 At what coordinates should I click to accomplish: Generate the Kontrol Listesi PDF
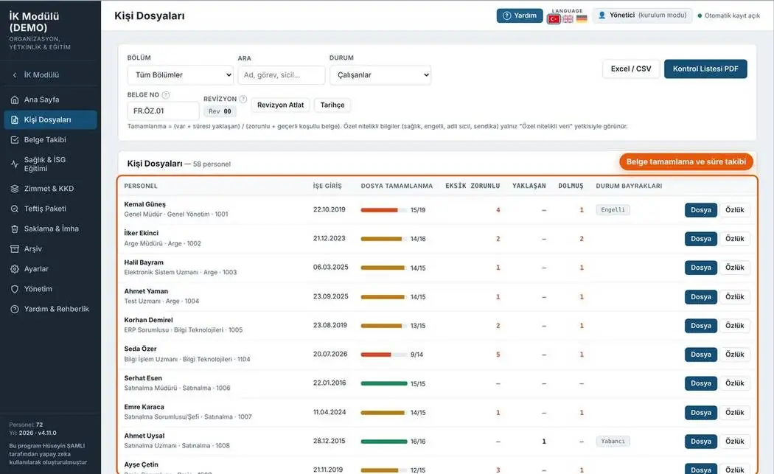705,69
